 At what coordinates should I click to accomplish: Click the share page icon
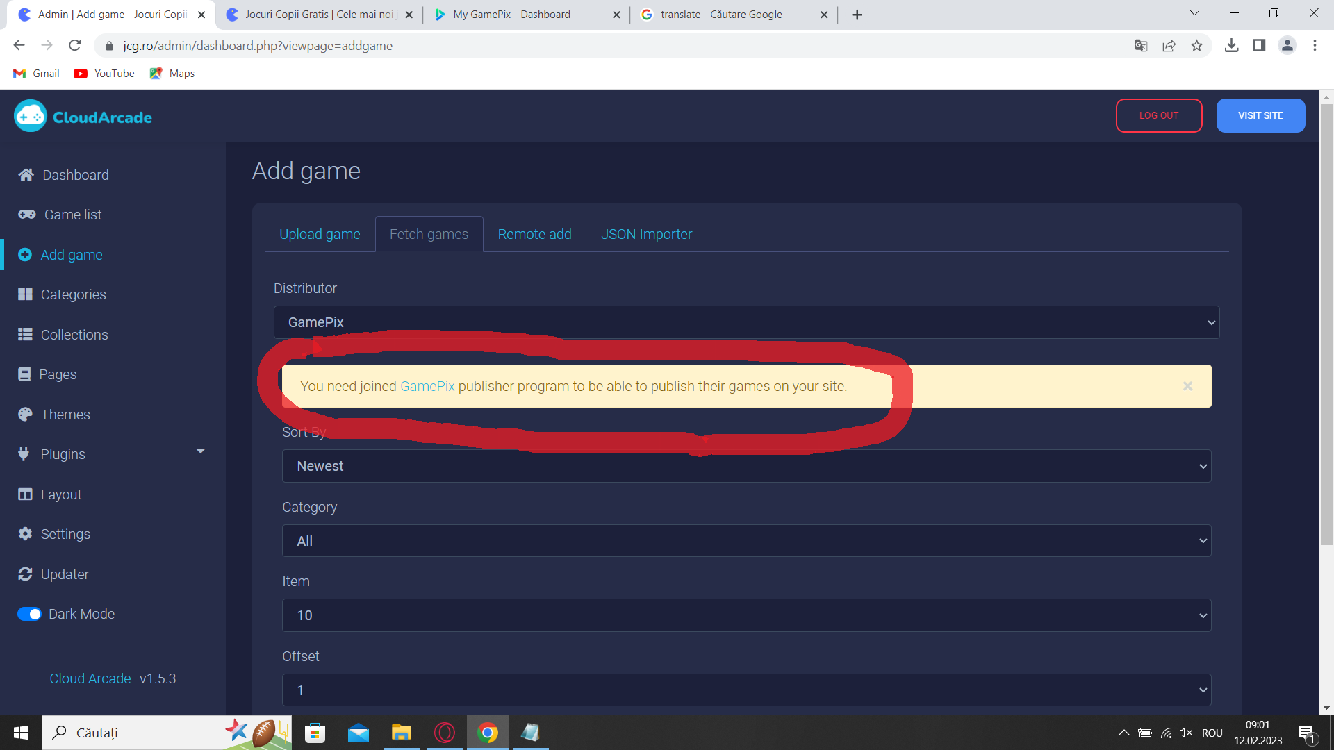click(x=1169, y=46)
